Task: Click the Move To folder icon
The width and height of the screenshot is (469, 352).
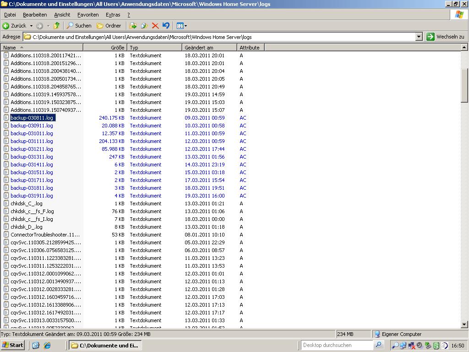Action: (133, 26)
